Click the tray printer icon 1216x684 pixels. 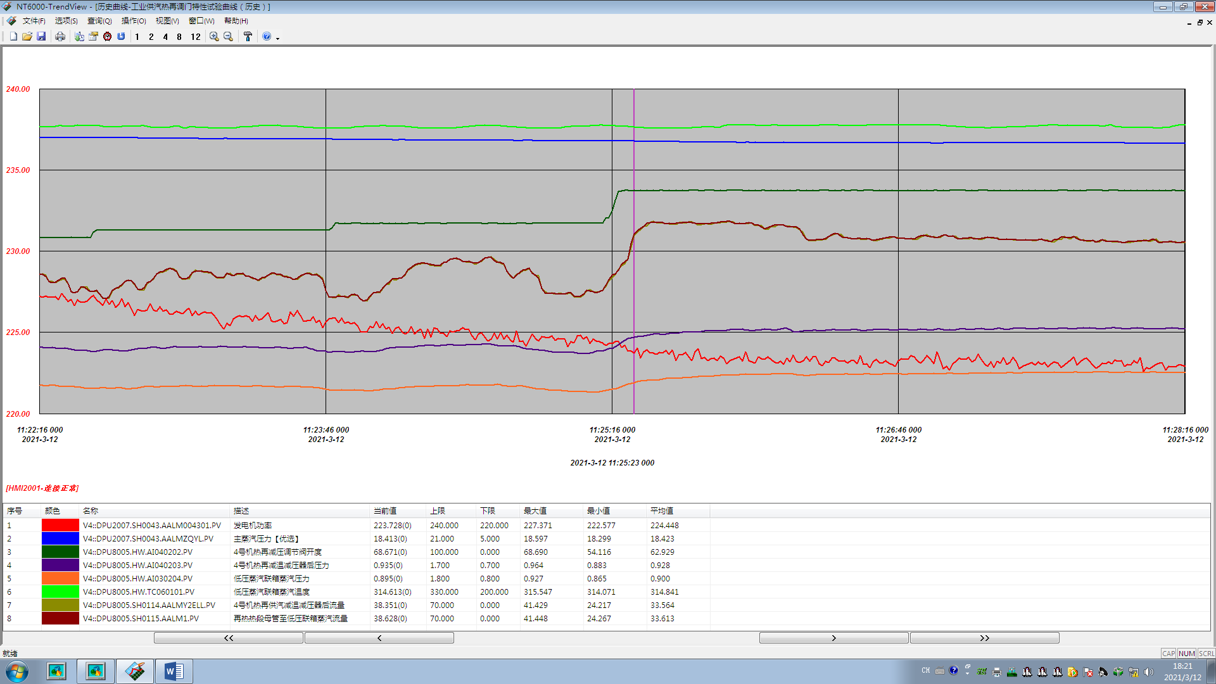pyautogui.click(x=997, y=672)
